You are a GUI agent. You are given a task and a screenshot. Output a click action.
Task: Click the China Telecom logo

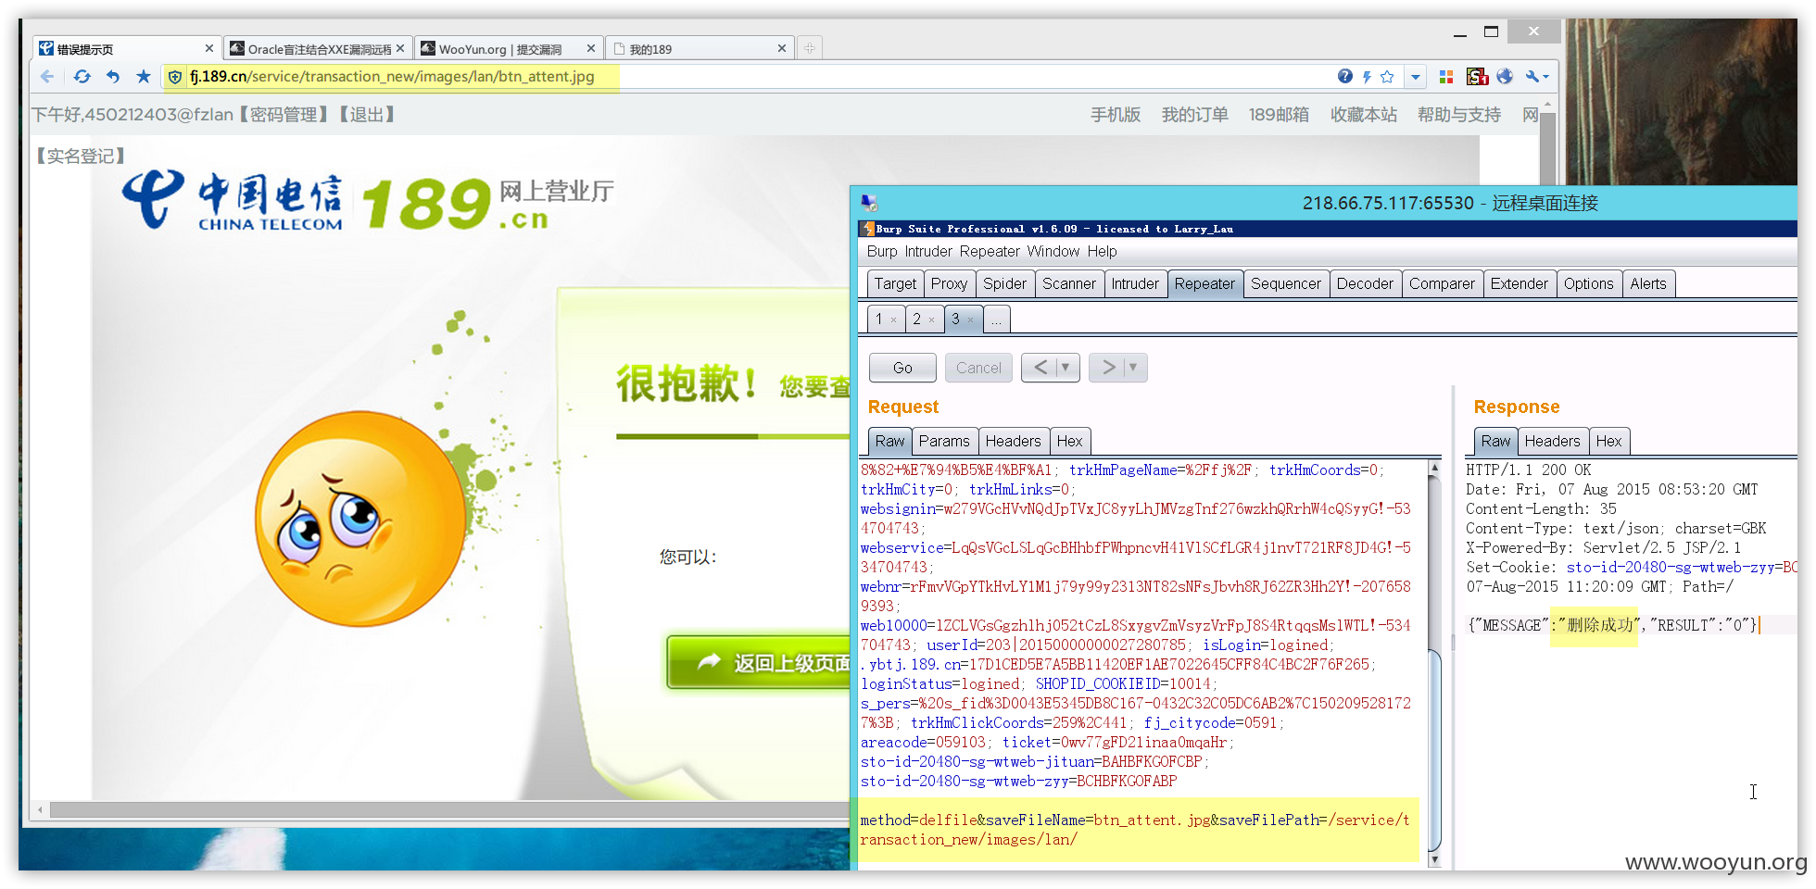233,201
